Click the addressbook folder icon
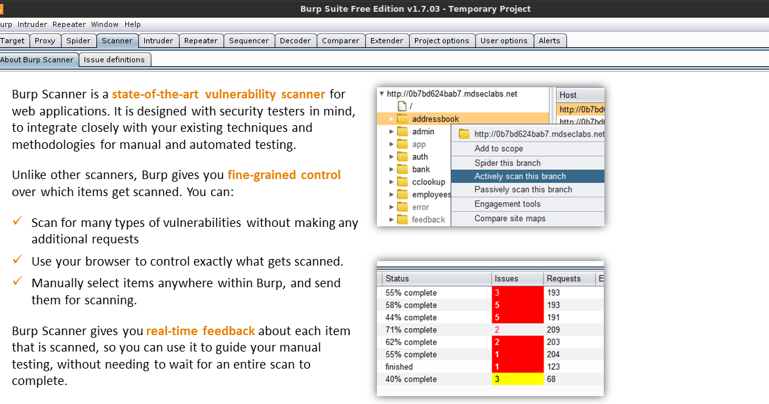This screenshot has width=769, height=404. (x=403, y=119)
